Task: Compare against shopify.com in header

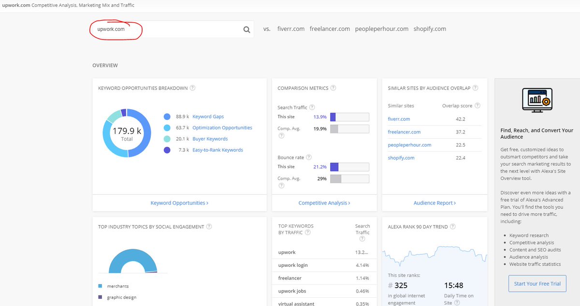Action: 430,29
